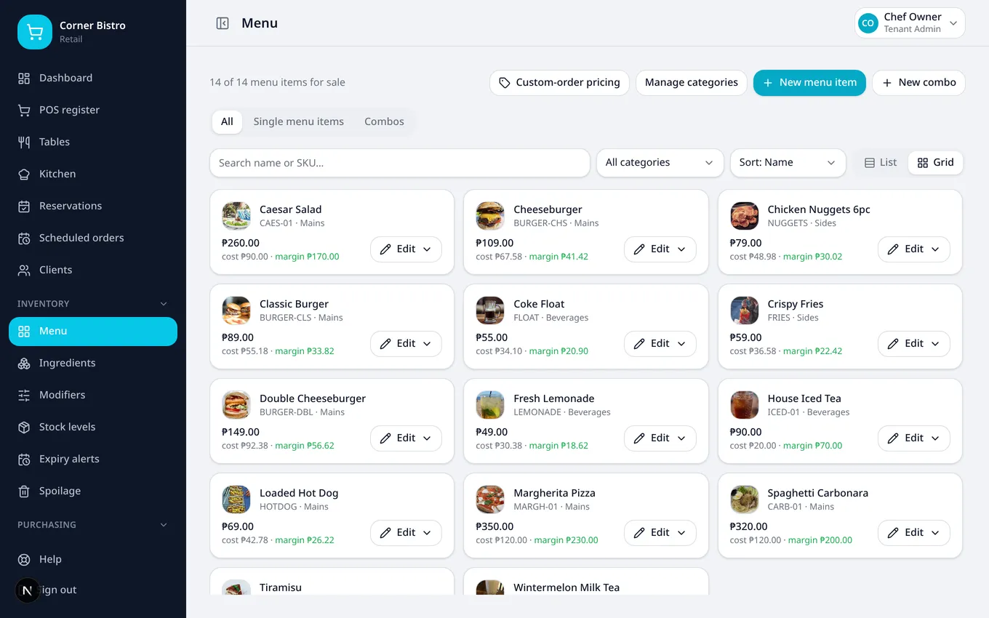Edit the Coke Float item
The width and height of the screenshot is (989, 618).
660,344
